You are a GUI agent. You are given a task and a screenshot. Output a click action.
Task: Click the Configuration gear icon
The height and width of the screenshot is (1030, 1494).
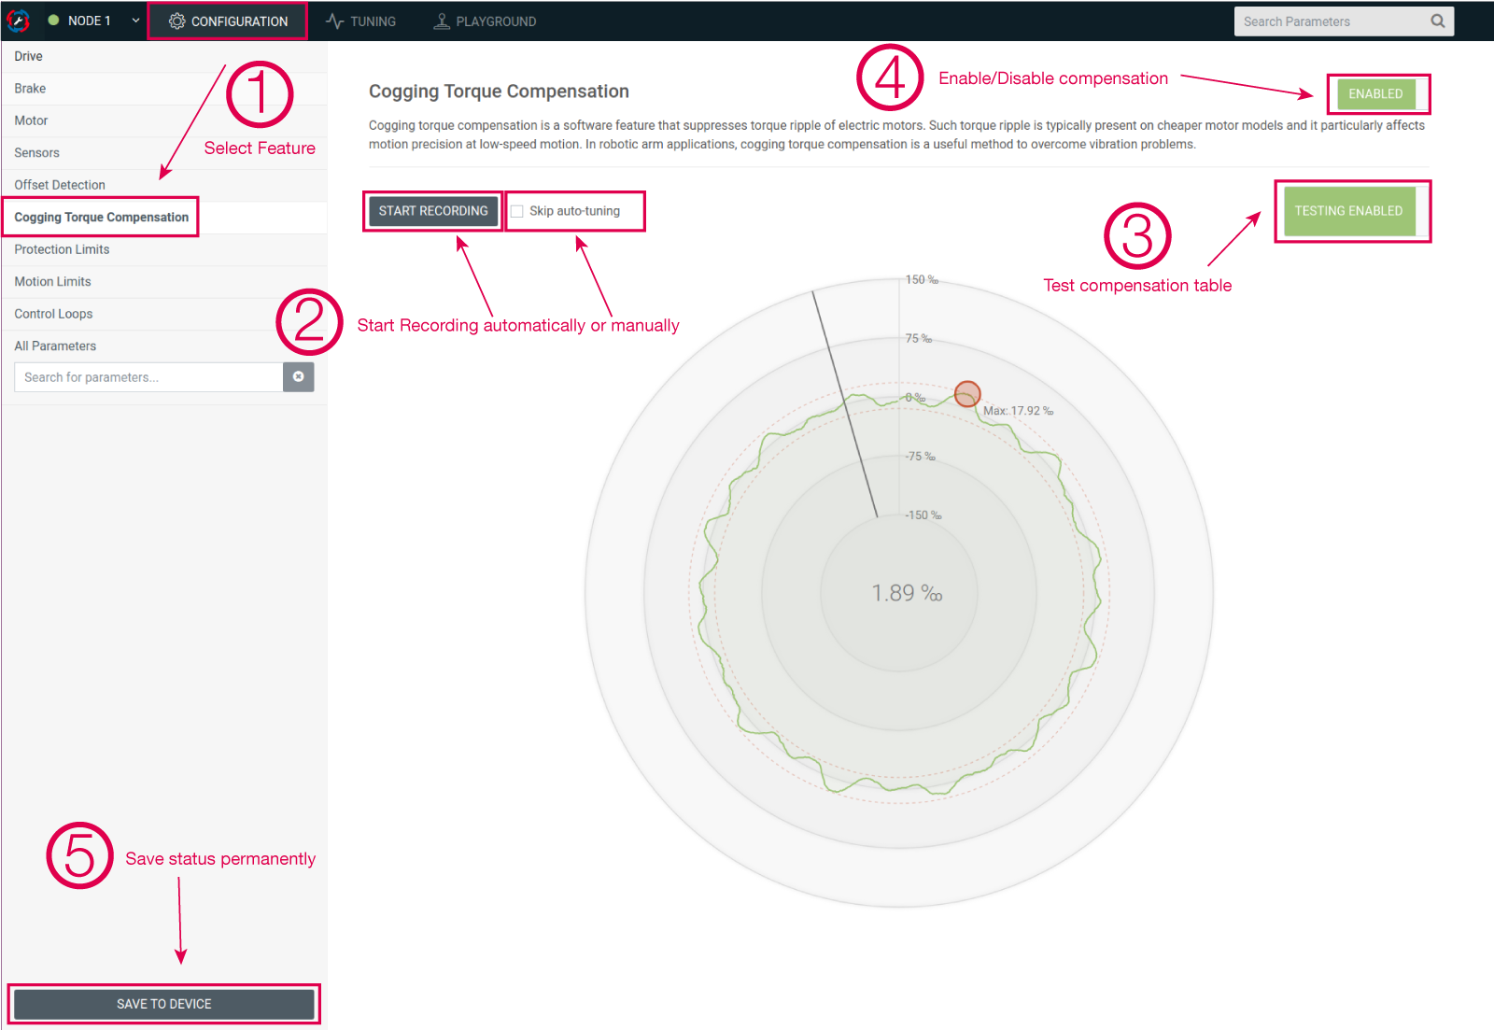(176, 21)
